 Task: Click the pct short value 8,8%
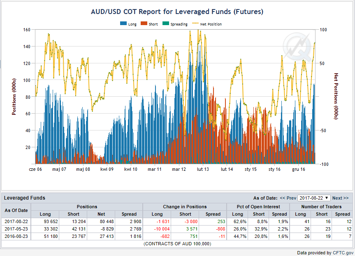click(x=262, y=221)
